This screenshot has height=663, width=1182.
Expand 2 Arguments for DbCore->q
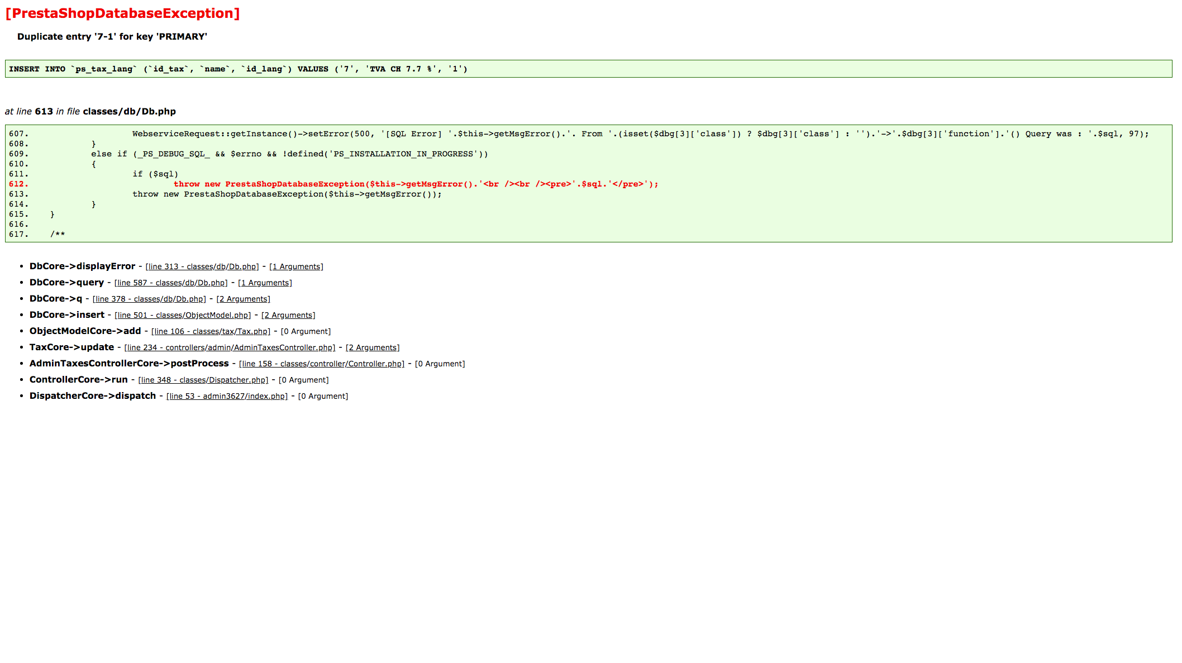[243, 299]
